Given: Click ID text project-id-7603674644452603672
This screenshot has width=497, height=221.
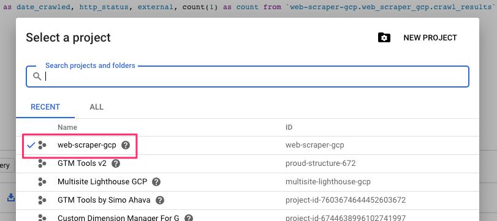Looking at the screenshot, I should (346, 200).
